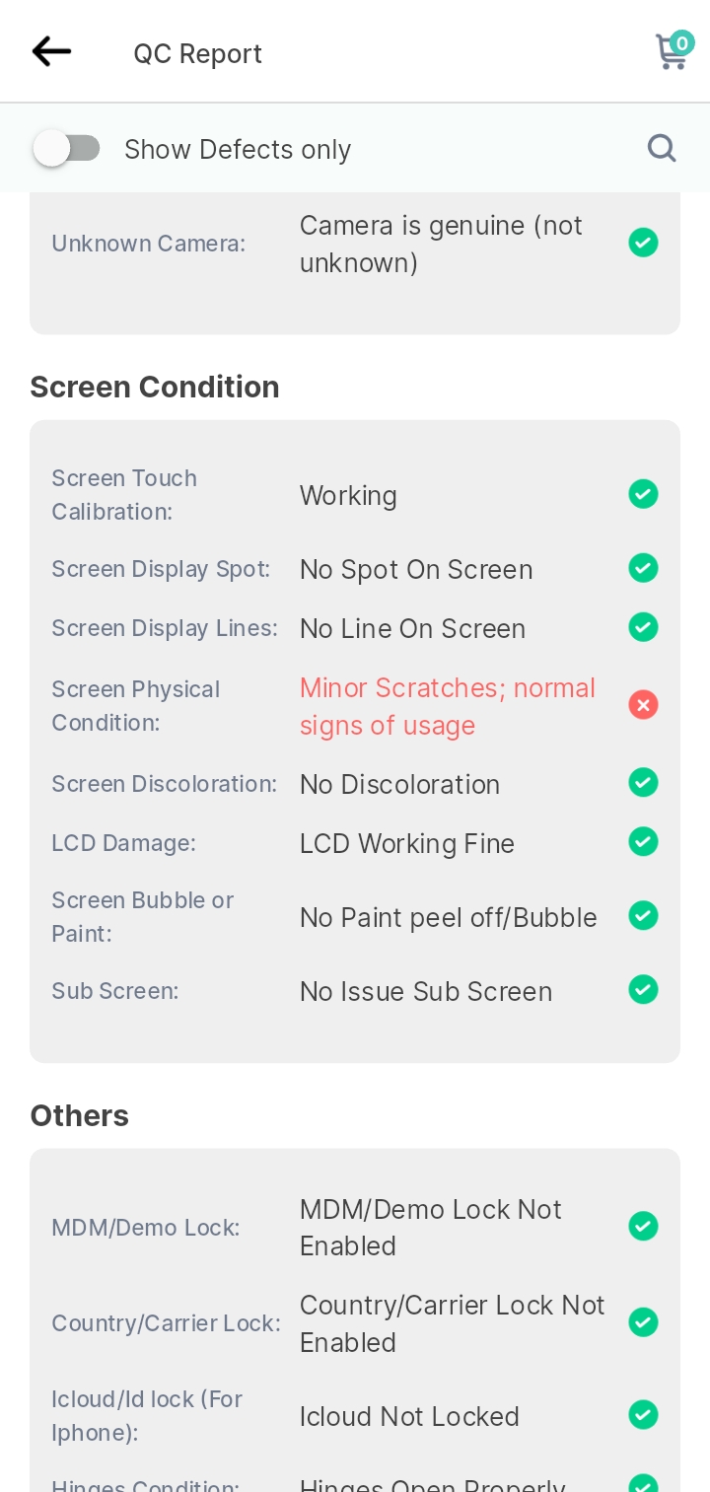
Task: Tap the green check for MDM/Demo Lock
Action: [643, 1227]
